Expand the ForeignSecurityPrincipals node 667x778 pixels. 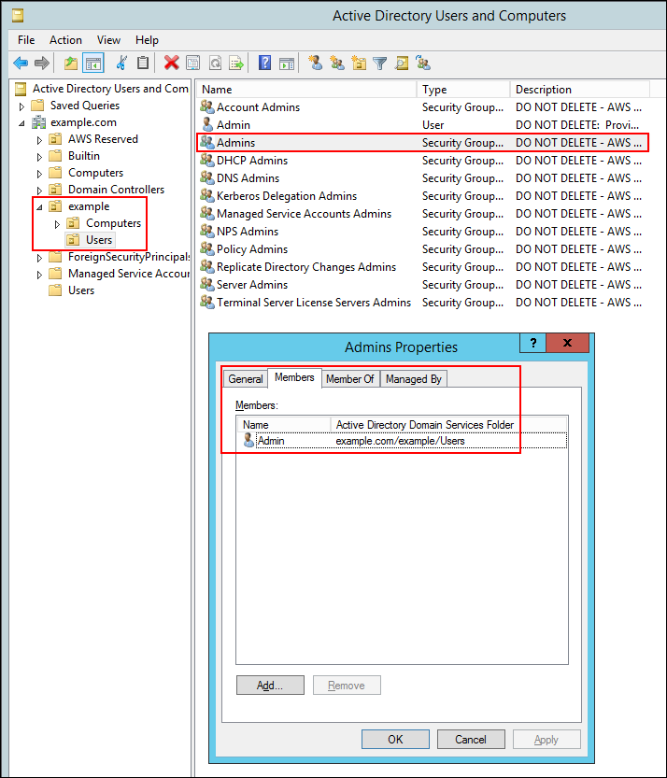39,258
